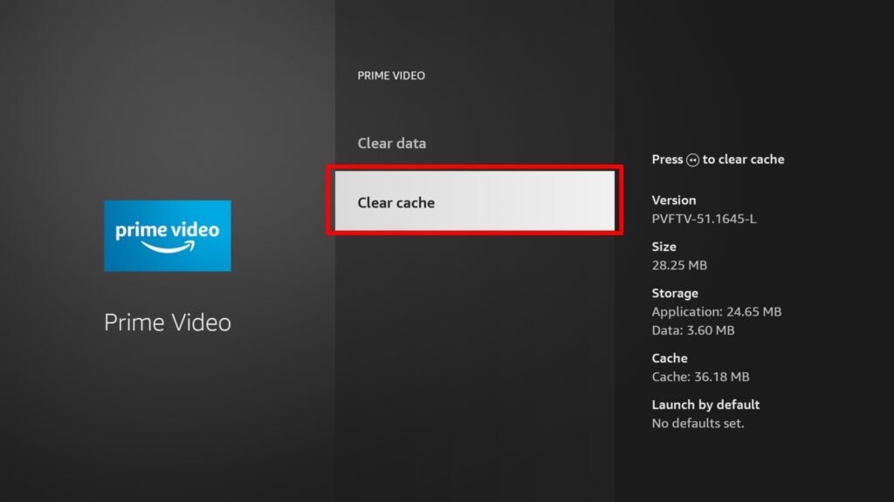
Task: Select the PRIME VIDEO section header
Action: coord(390,76)
